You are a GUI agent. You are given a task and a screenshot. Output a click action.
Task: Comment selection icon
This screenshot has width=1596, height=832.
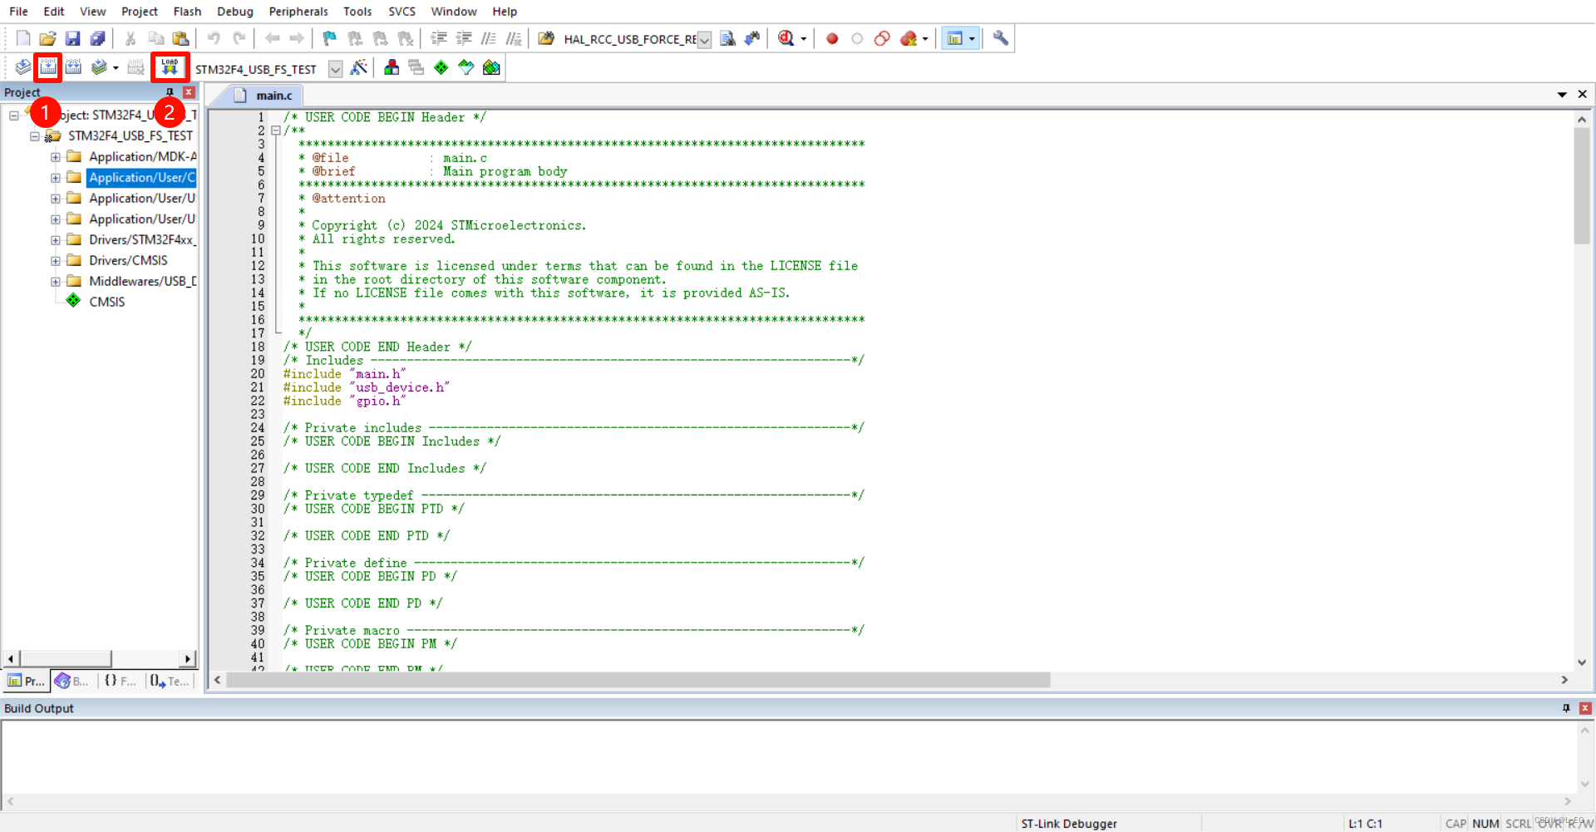(489, 38)
